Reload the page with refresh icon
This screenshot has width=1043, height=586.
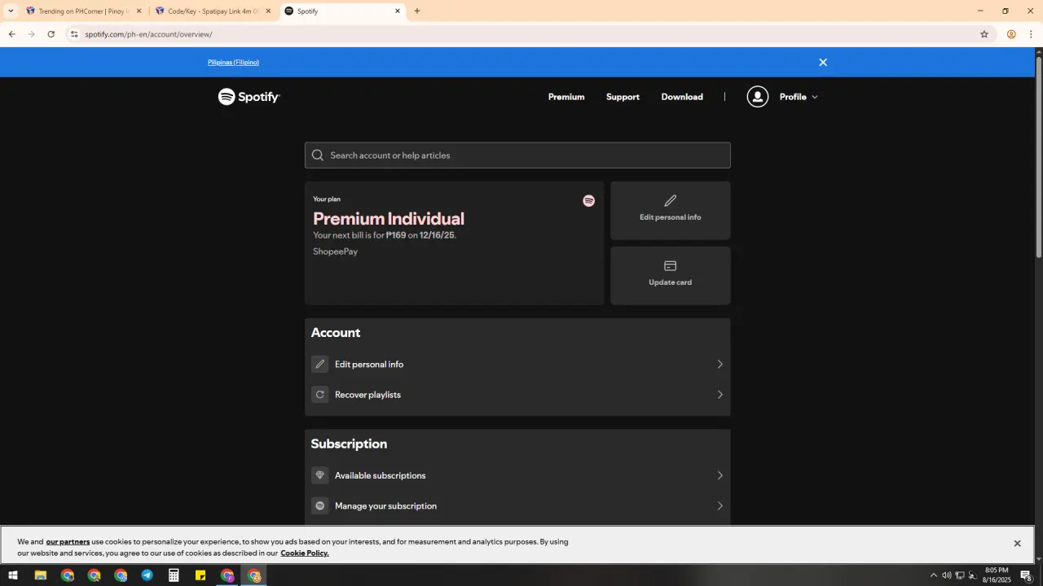point(51,34)
